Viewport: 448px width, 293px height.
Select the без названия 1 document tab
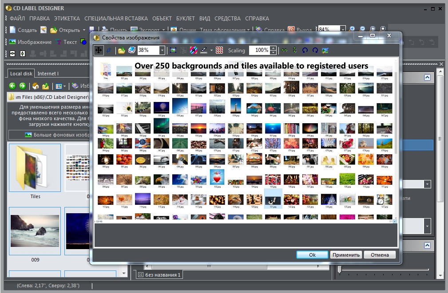click(x=159, y=275)
